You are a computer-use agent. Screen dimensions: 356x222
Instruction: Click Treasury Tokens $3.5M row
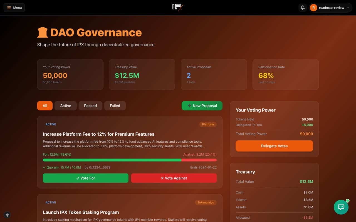tap(274, 200)
